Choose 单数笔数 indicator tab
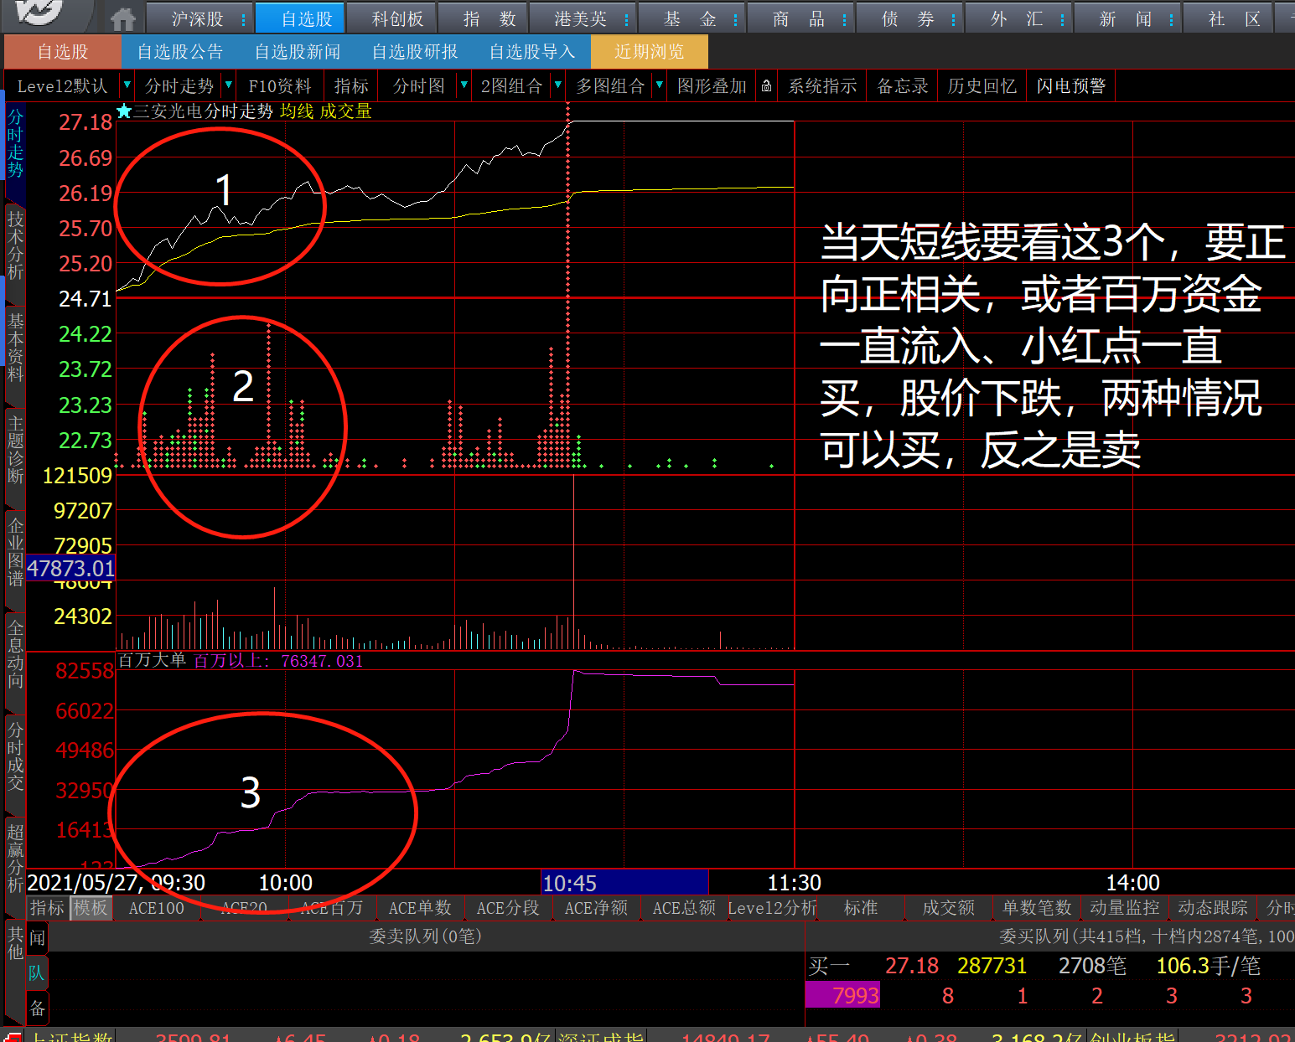This screenshot has height=1042, width=1295. pos(1037,908)
